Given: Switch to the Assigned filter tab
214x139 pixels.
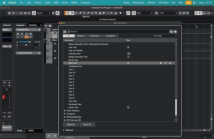Looking at the screenshot, I should tap(81, 36).
